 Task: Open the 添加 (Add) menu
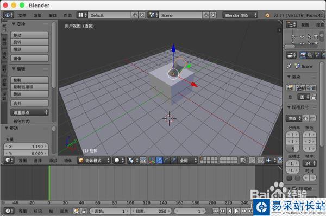click(x=53, y=161)
